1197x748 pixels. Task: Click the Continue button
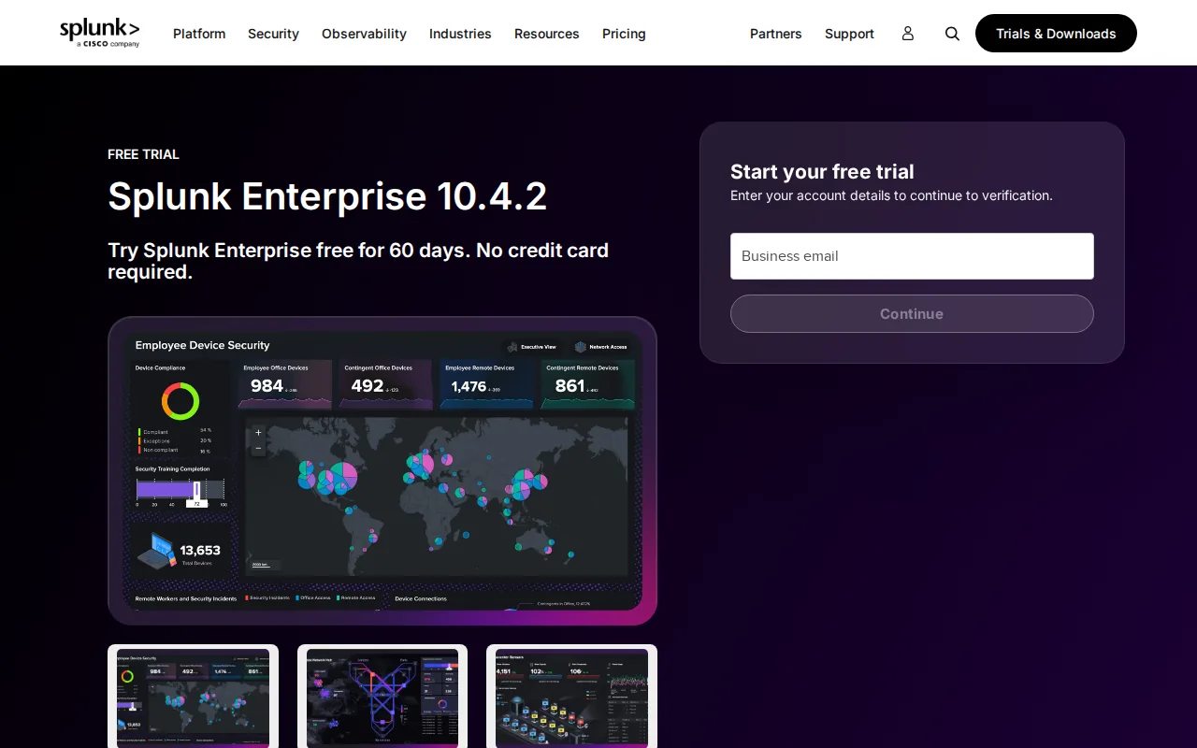click(912, 314)
